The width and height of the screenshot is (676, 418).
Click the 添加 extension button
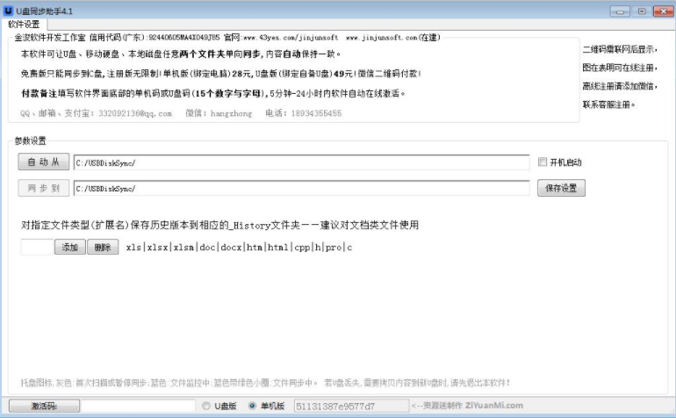click(70, 247)
